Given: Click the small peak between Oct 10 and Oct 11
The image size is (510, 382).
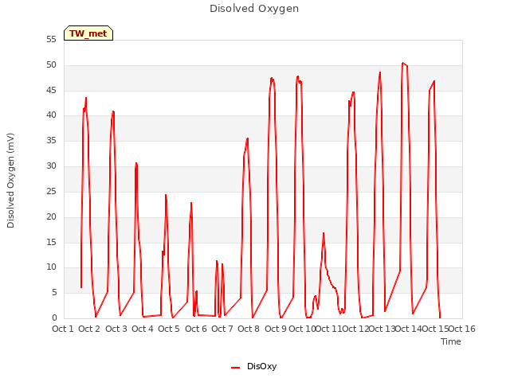Looking at the screenshot, I should [x=324, y=233].
